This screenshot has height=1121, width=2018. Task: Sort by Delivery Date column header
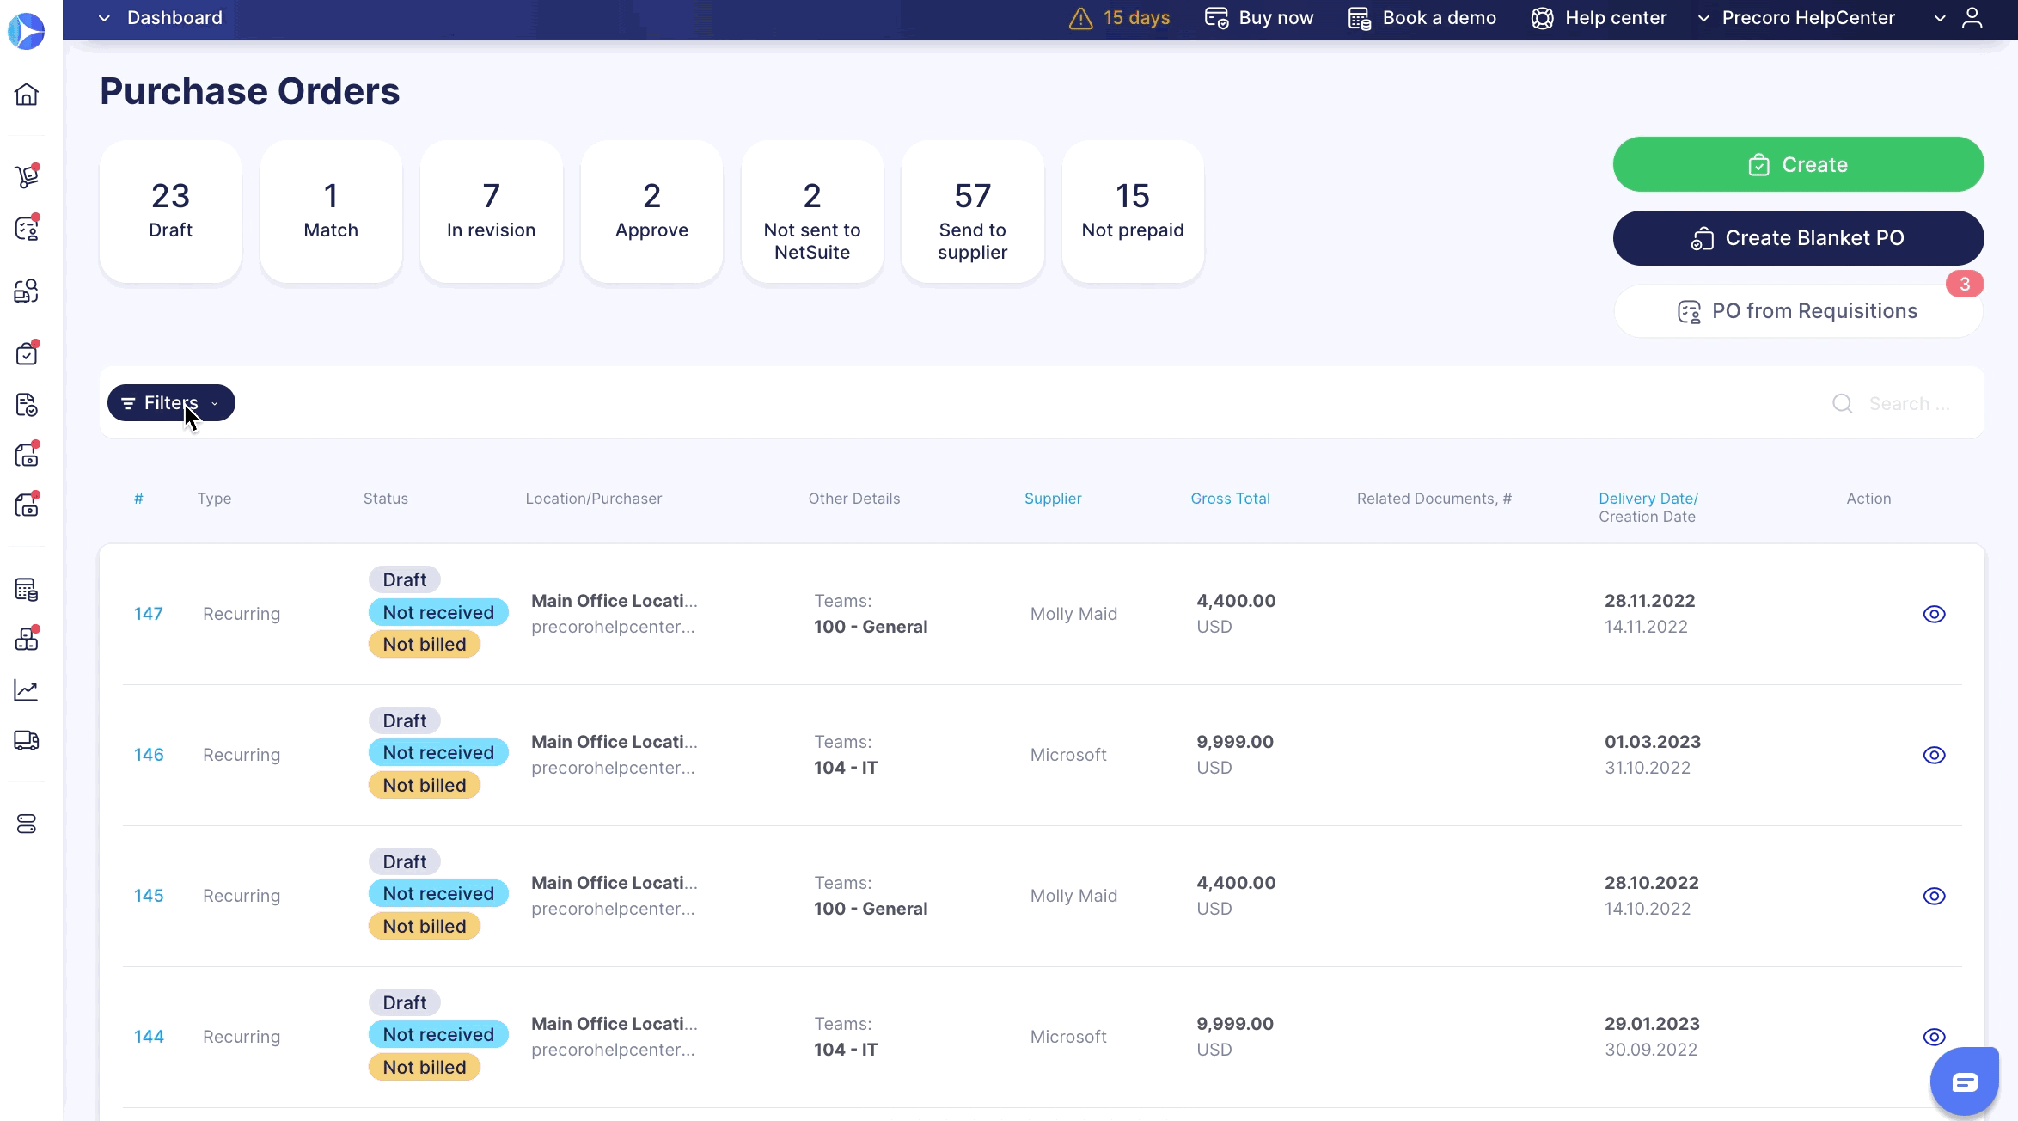tap(1648, 499)
